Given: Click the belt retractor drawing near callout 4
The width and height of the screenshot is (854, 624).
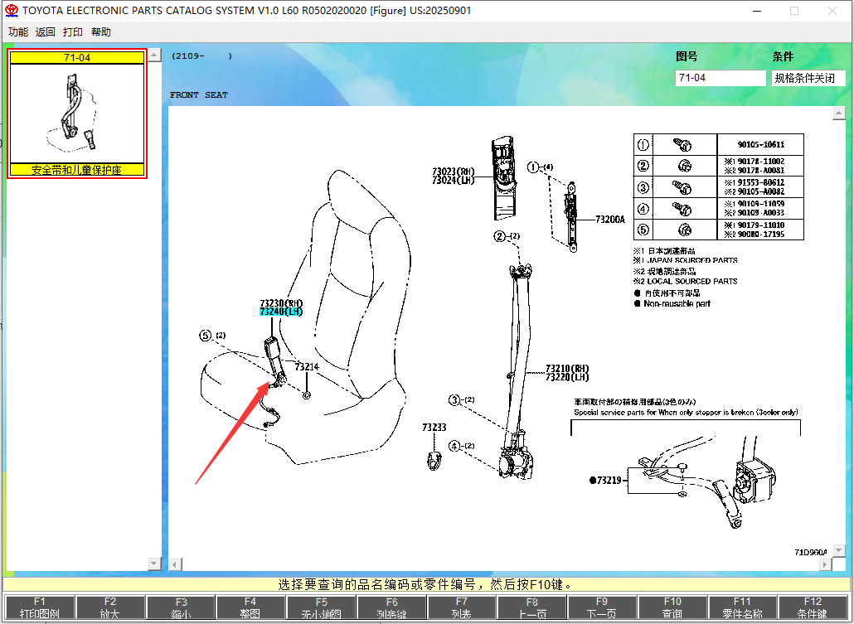Looking at the screenshot, I should point(516,462).
